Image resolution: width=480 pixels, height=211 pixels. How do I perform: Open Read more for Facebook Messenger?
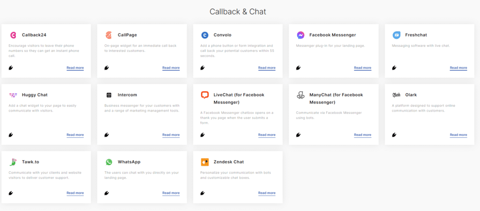click(x=362, y=68)
